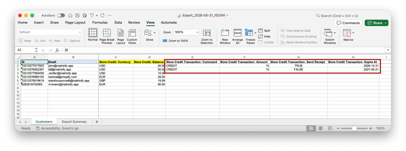Click Accessibility: Good to go status
This screenshot has width=406, height=151.
click(57, 128)
